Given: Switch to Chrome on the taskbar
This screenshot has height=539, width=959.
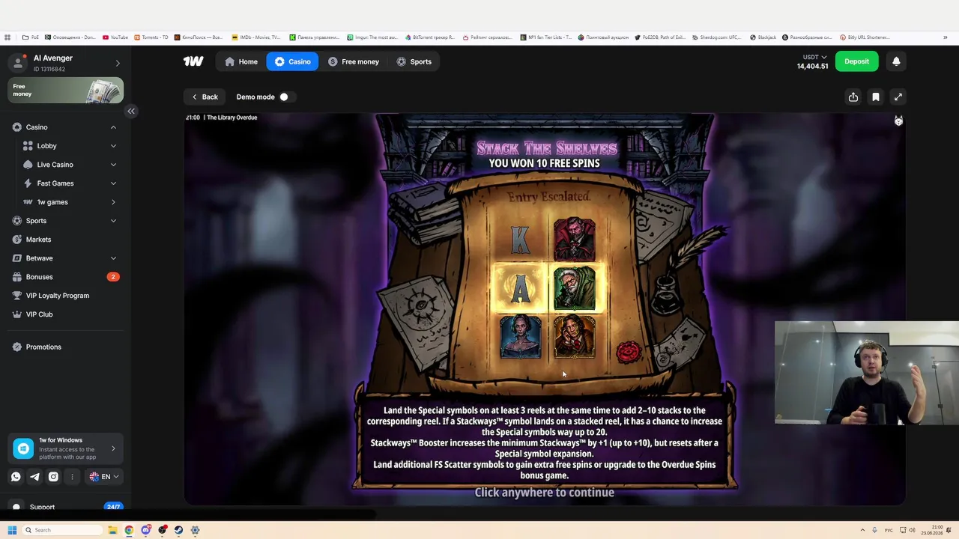Looking at the screenshot, I should 129,530.
